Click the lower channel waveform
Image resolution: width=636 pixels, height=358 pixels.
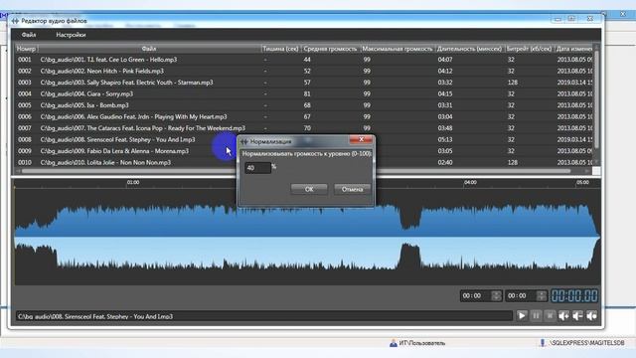[x=307, y=255]
